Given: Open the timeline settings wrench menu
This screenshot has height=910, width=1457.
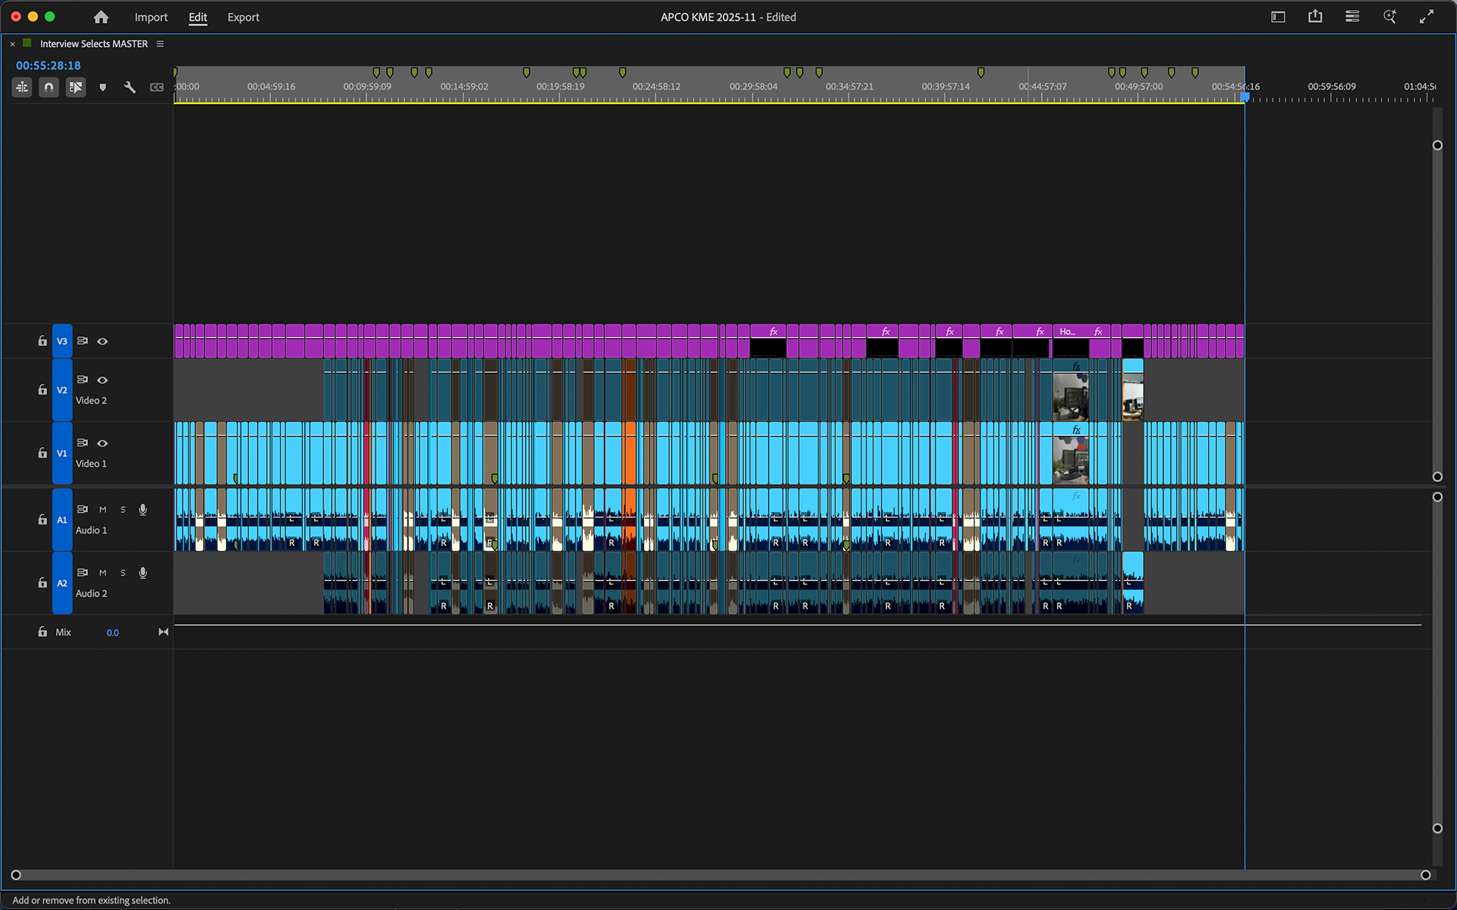Looking at the screenshot, I should click(130, 87).
